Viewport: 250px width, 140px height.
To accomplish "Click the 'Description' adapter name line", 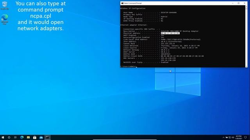I will click(161, 31).
